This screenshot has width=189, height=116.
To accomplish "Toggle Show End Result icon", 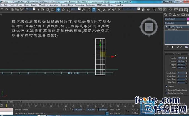I will [172, 47].
